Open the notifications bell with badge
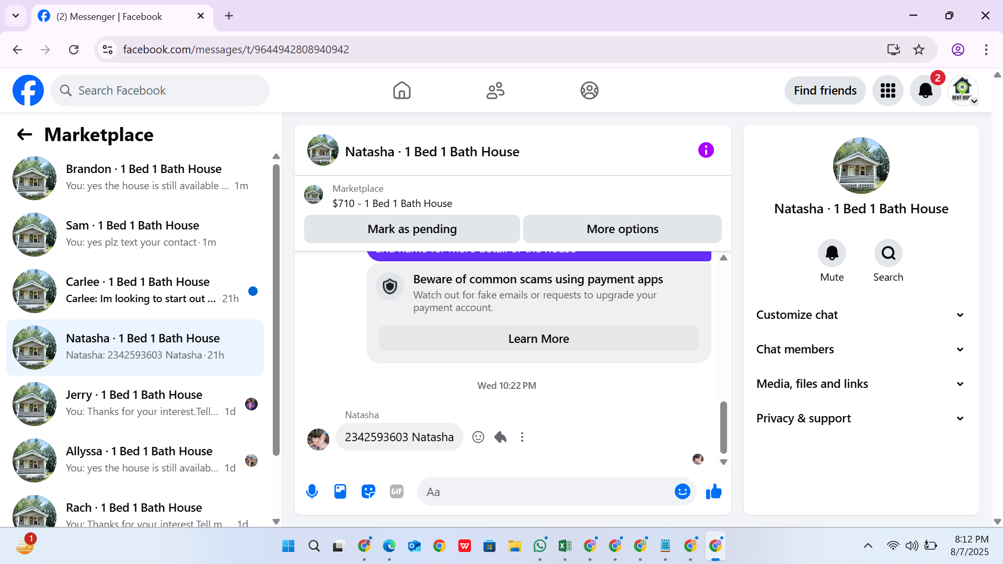1003x564 pixels. 925,90
